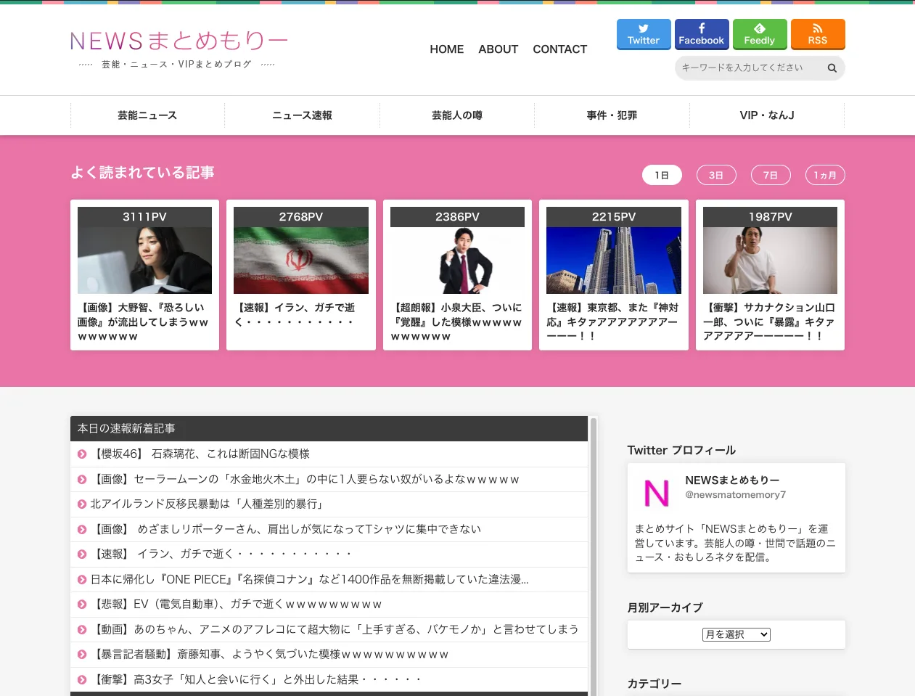Open the pink N Twitter profile avatar

[657, 494]
